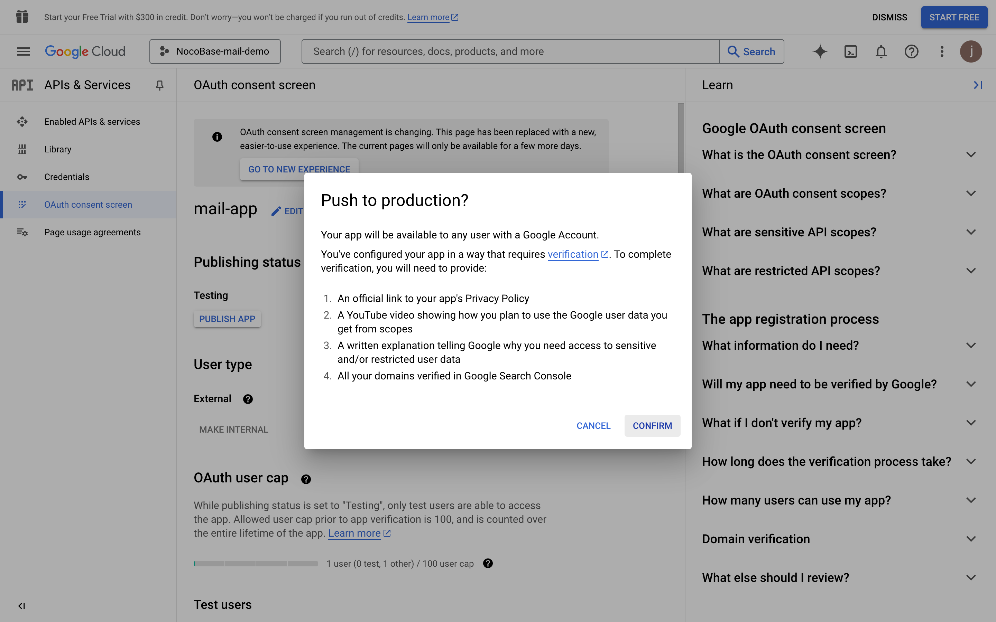Click the account avatar icon

point(971,51)
